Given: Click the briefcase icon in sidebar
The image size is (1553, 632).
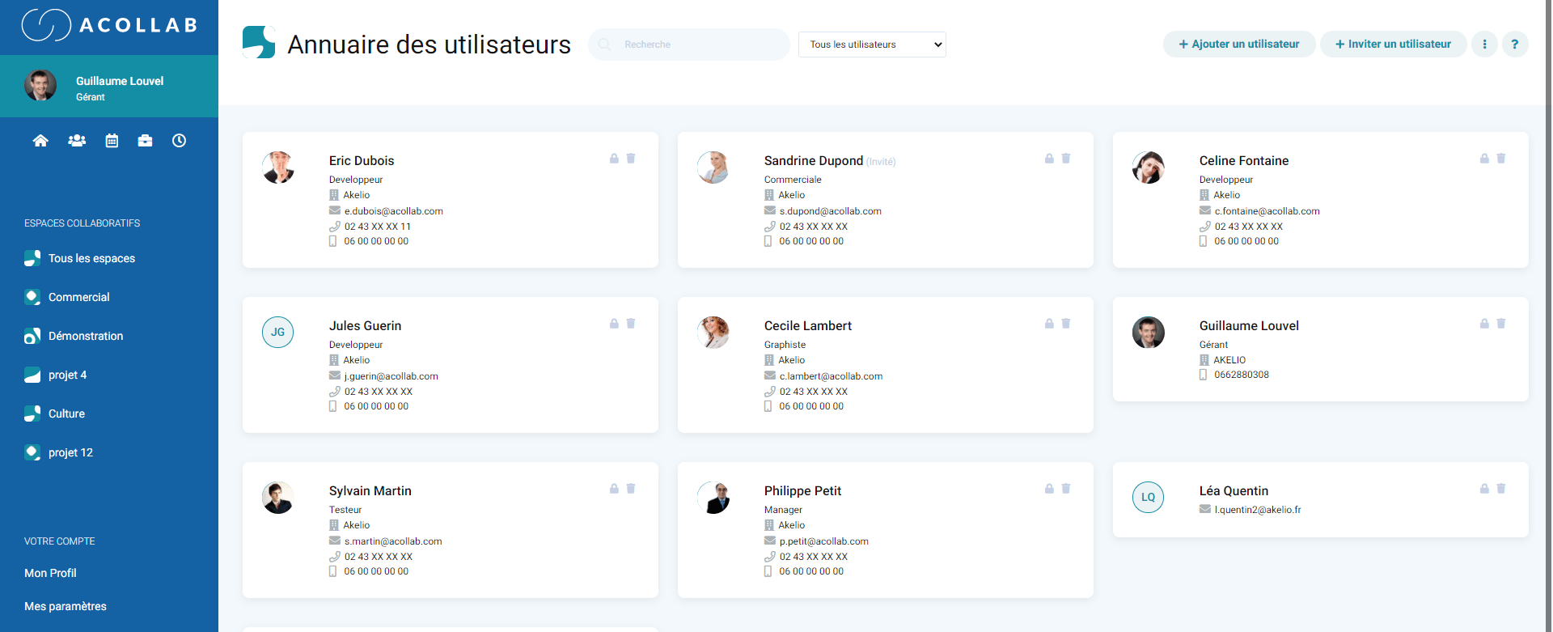Looking at the screenshot, I should coord(145,140).
